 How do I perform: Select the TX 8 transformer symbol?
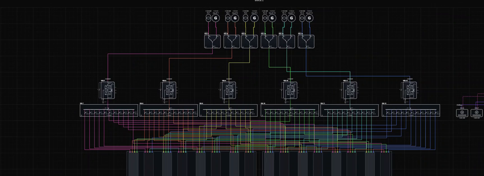(x=228, y=18)
